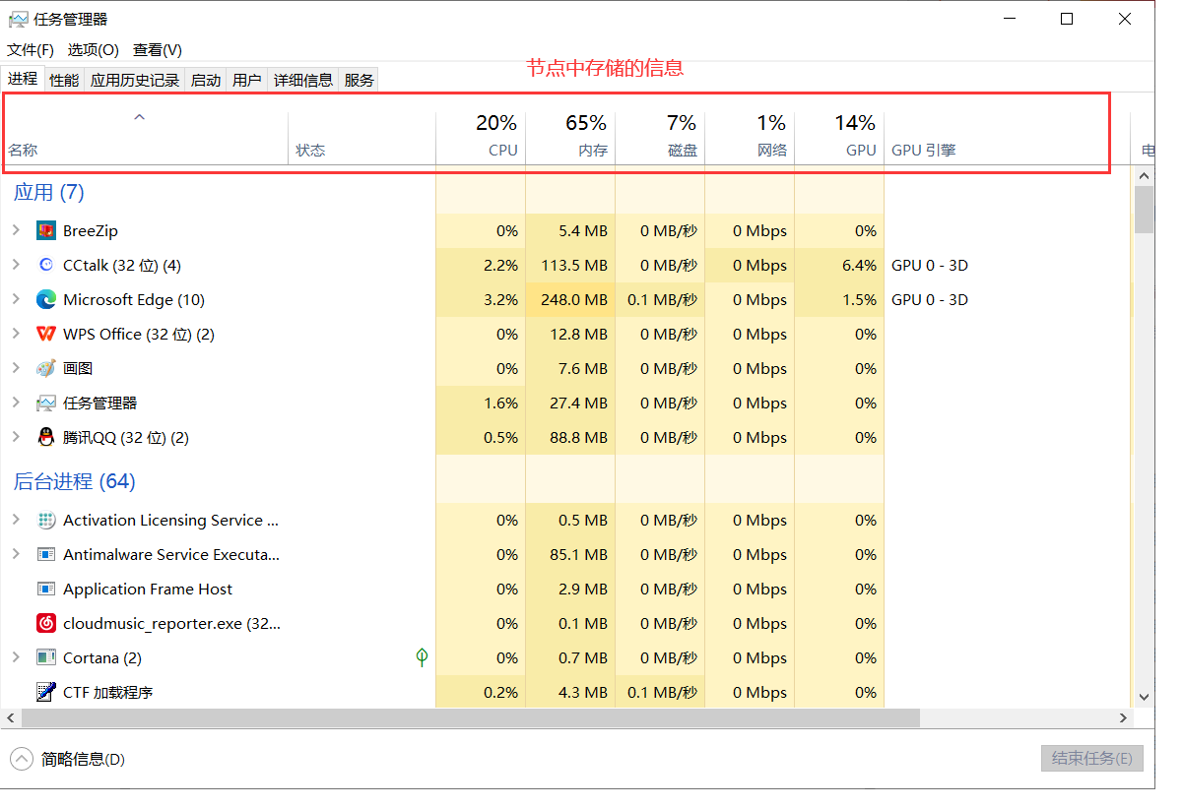Click the vertical scrollbar thumb

point(1144,209)
